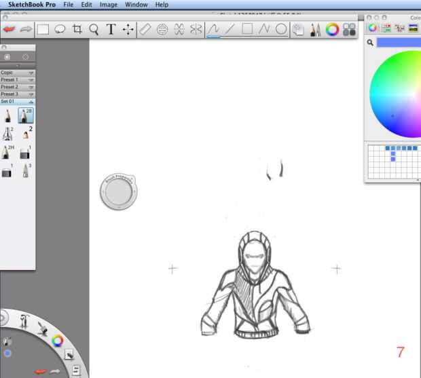The image size is (421, 378).
Task: Select the flat brush in the bottom row
Action: click(x=7, y=172)
